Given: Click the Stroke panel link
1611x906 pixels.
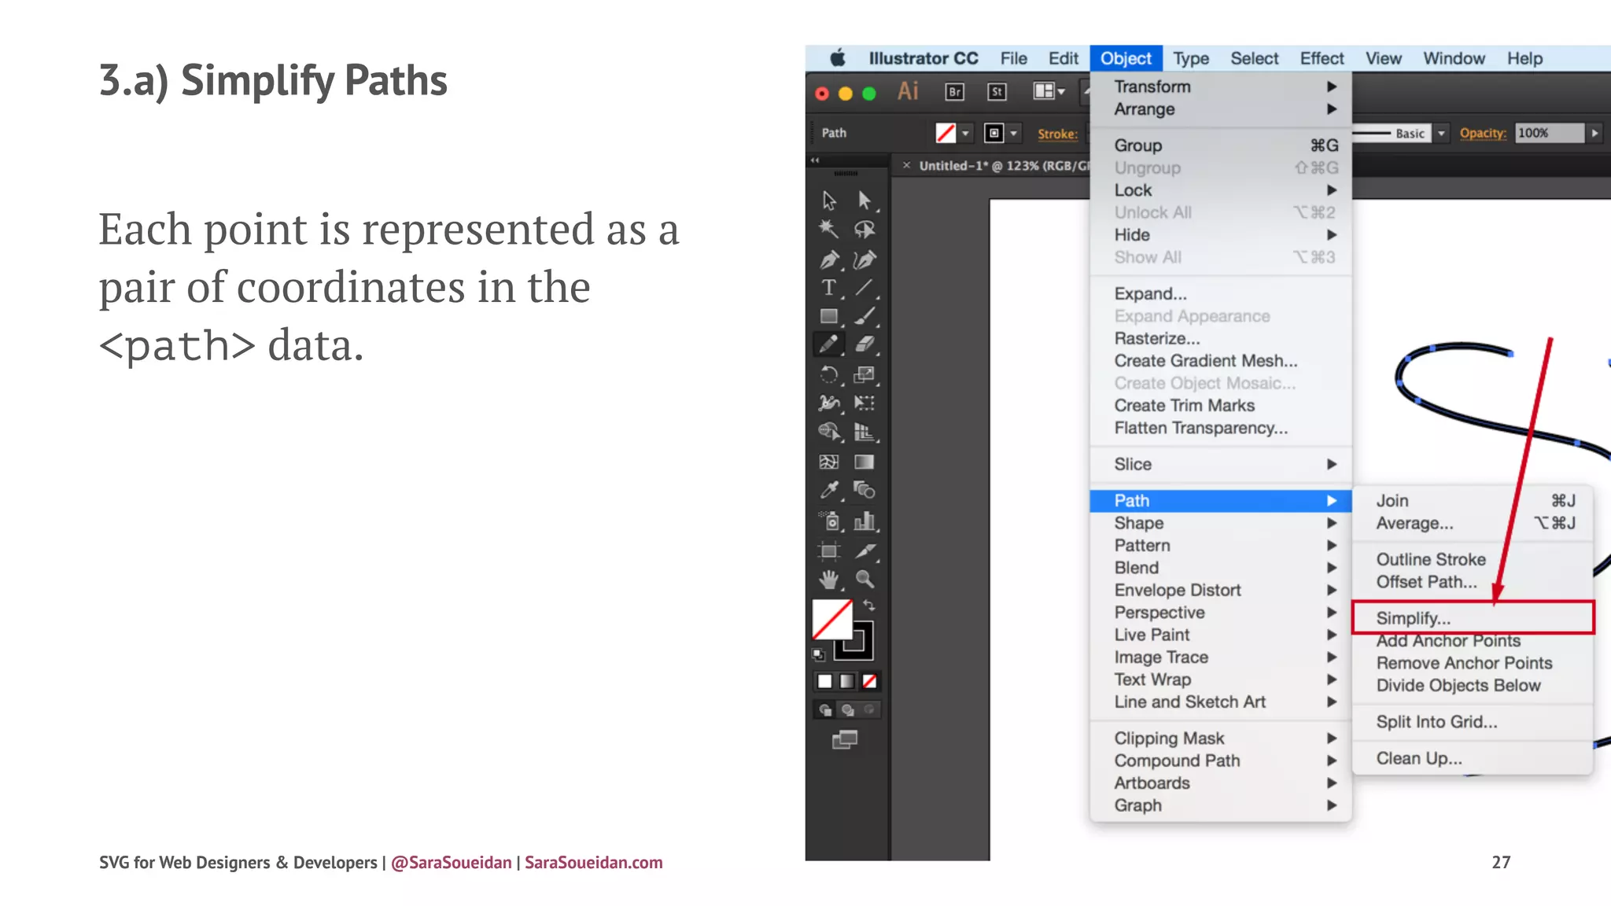Looking at the screenshot, I should (x=1056, y=134).
